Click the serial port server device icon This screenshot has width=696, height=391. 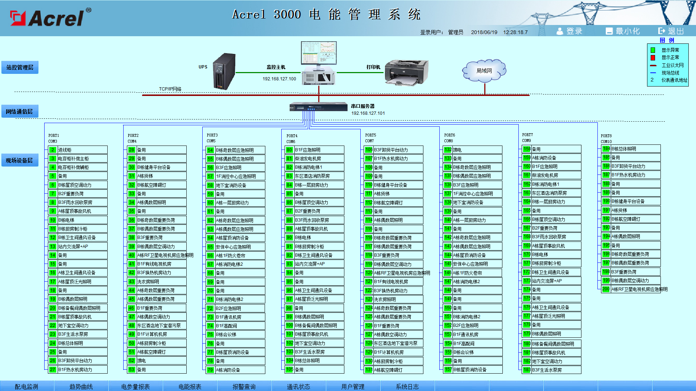(x=319, y=107)
